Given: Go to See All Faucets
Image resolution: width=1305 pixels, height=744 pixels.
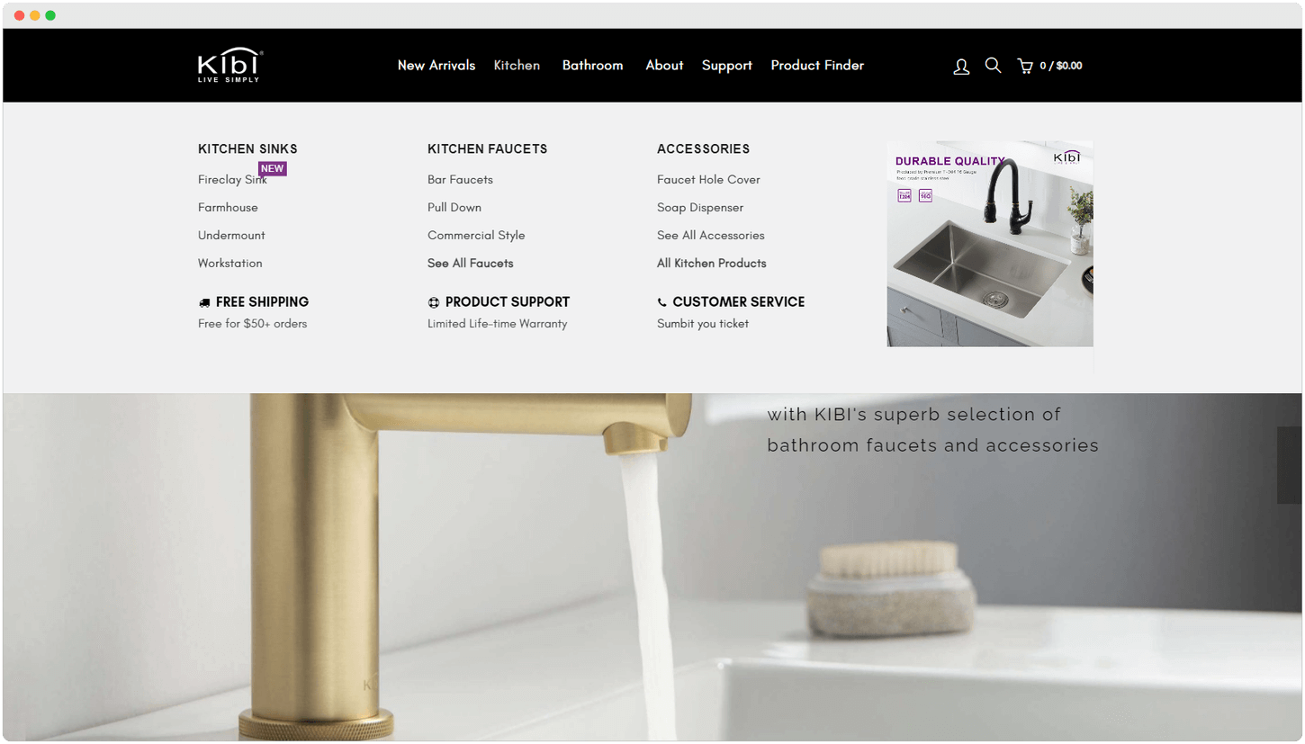Looking at the screenshot, I should tap(471, 263).
